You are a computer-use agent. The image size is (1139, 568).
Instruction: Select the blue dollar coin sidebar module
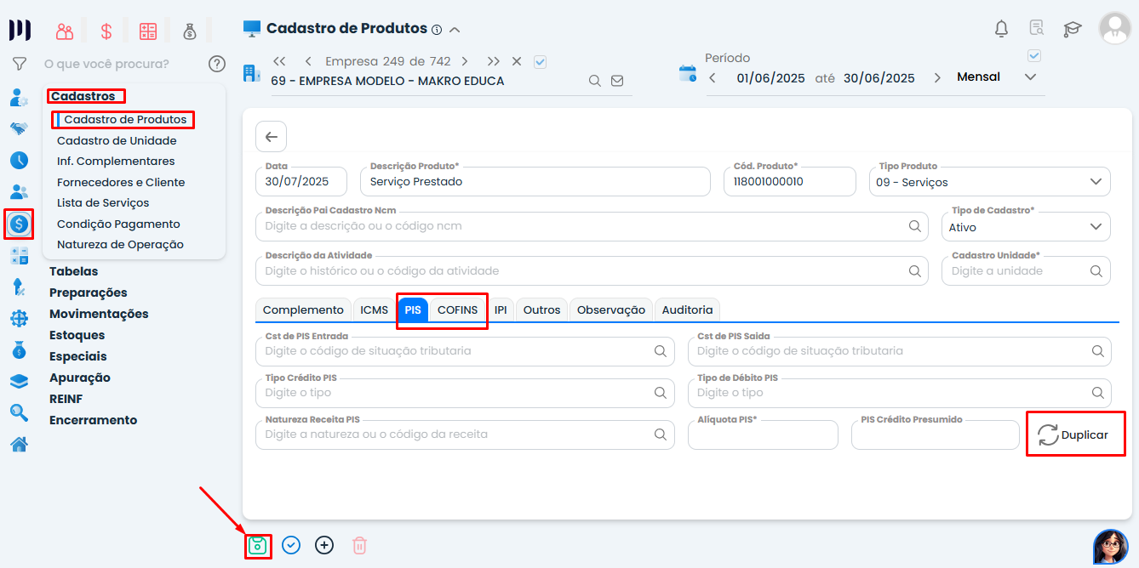[19, 224]
